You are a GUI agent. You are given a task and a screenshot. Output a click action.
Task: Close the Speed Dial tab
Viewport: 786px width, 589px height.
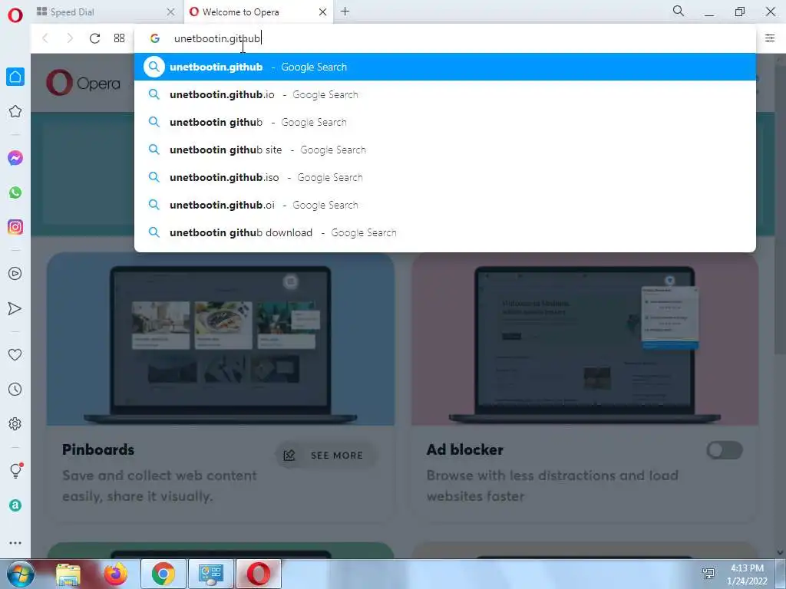tap(170, 12)
